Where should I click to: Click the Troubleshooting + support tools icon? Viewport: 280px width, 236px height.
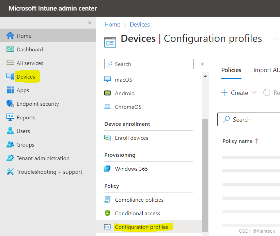tap(10, 172)
